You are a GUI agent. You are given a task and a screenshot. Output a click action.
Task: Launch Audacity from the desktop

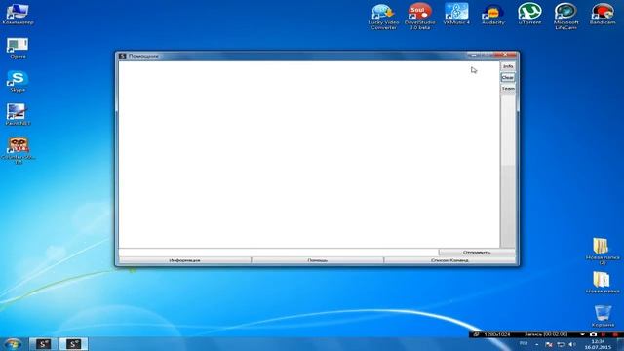[493, 15]
